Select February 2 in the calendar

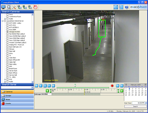click(x=129, y=89)
